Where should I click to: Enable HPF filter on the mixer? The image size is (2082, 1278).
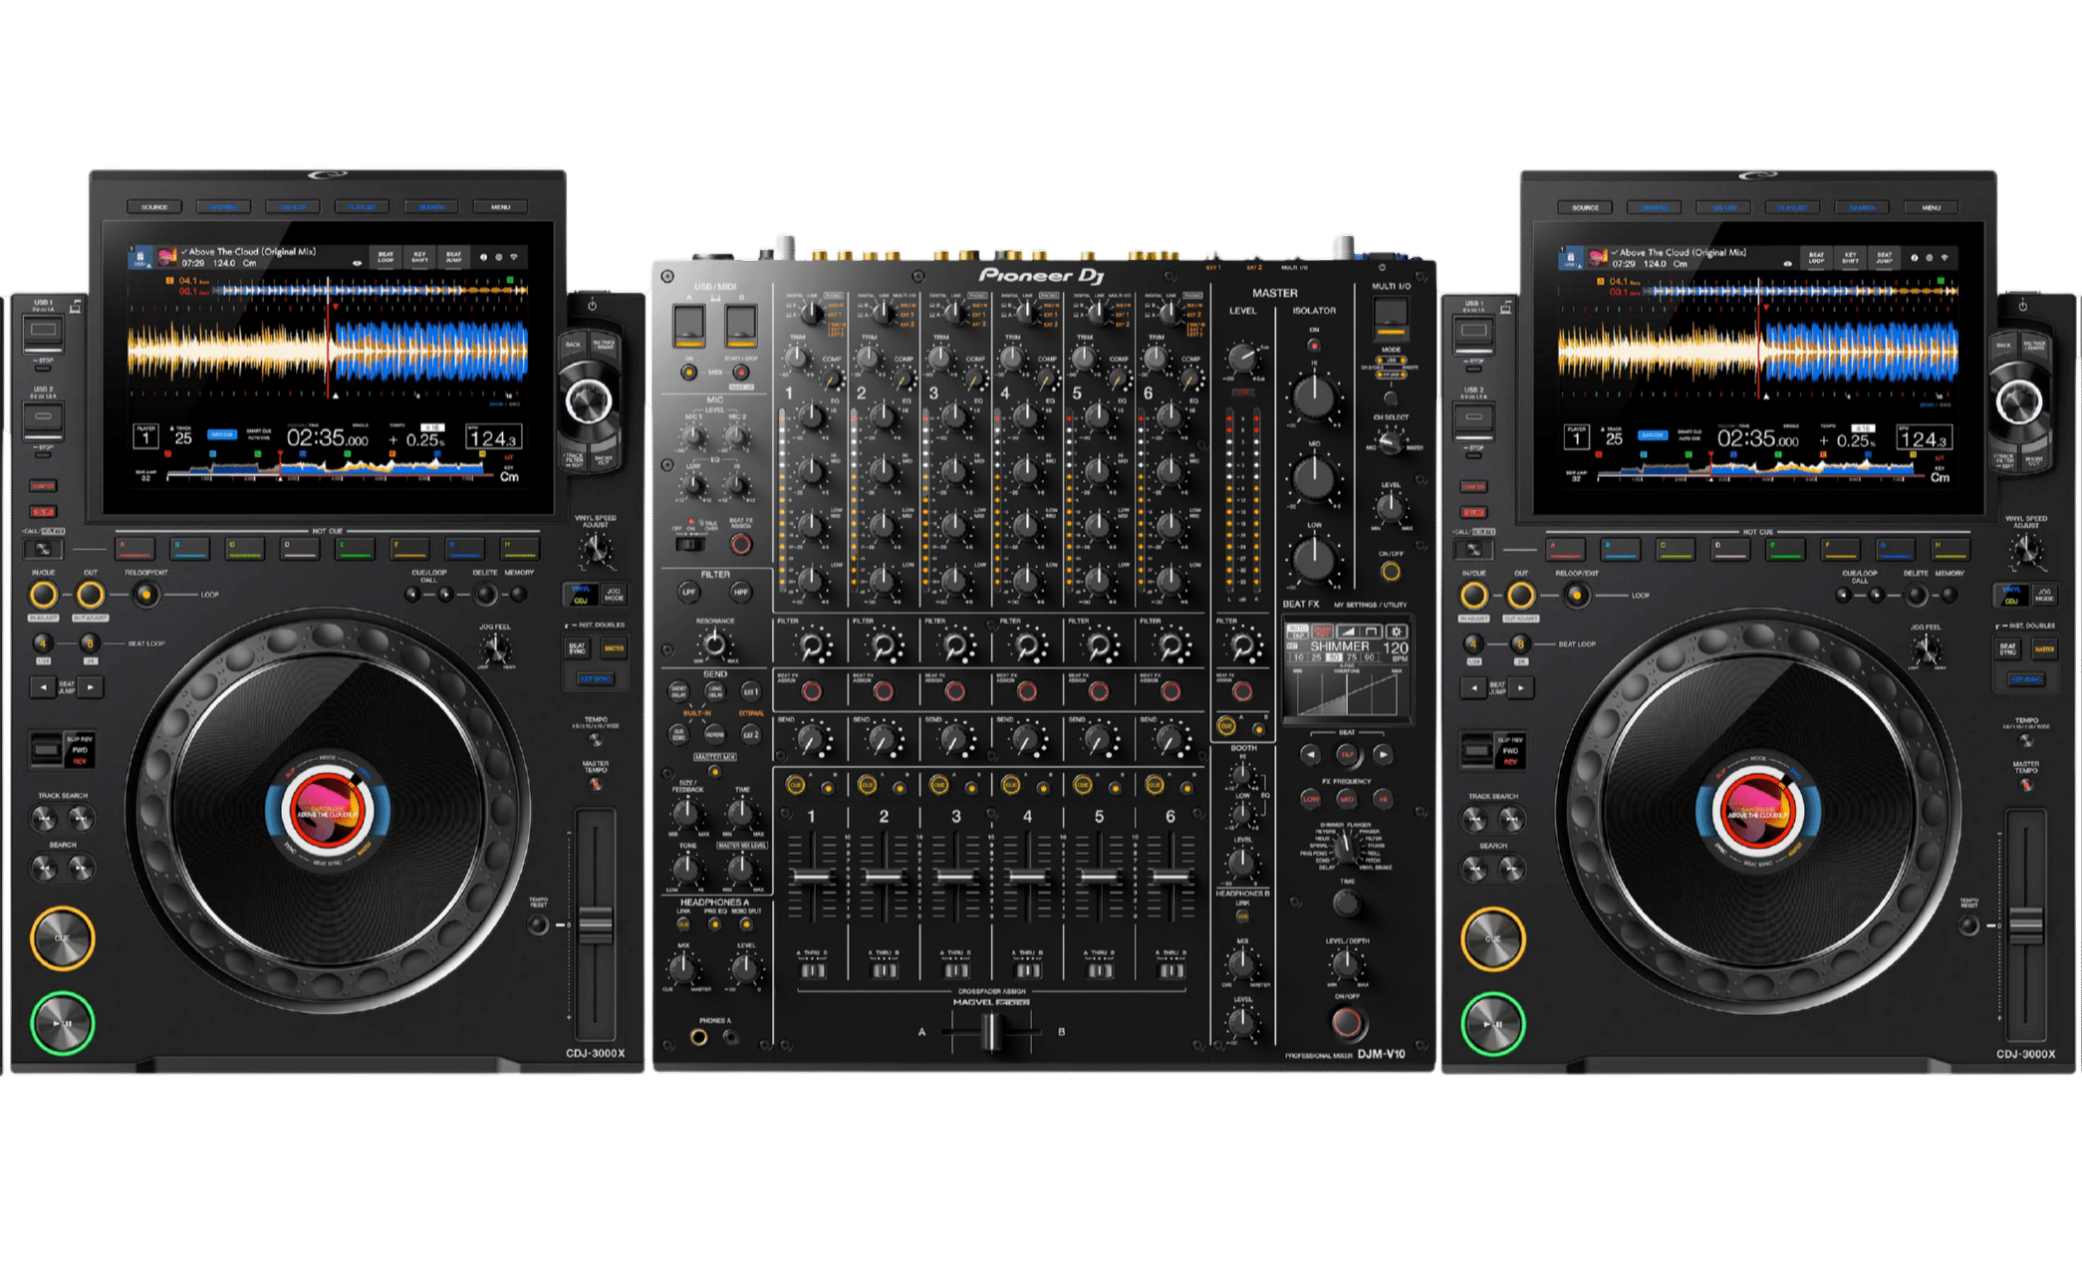point(740,592)
